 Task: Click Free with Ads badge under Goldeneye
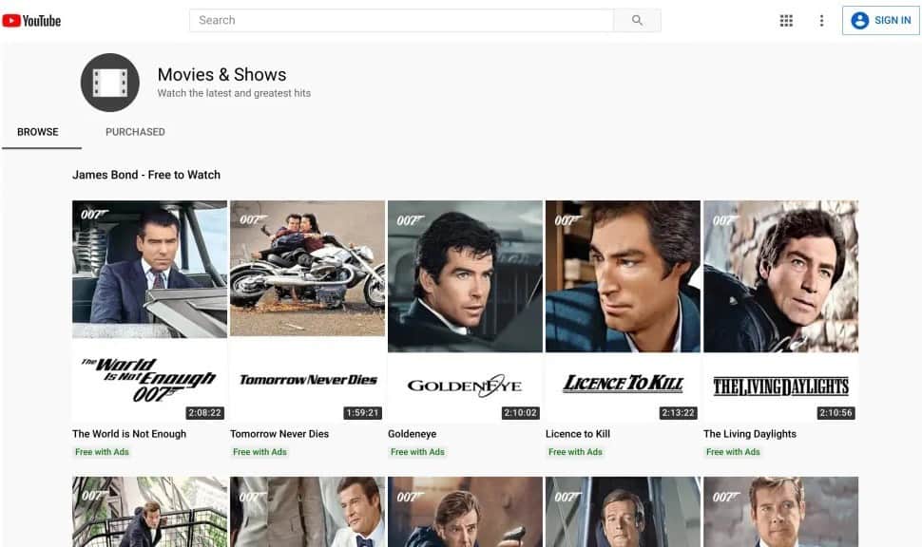(x=417, y=452)
